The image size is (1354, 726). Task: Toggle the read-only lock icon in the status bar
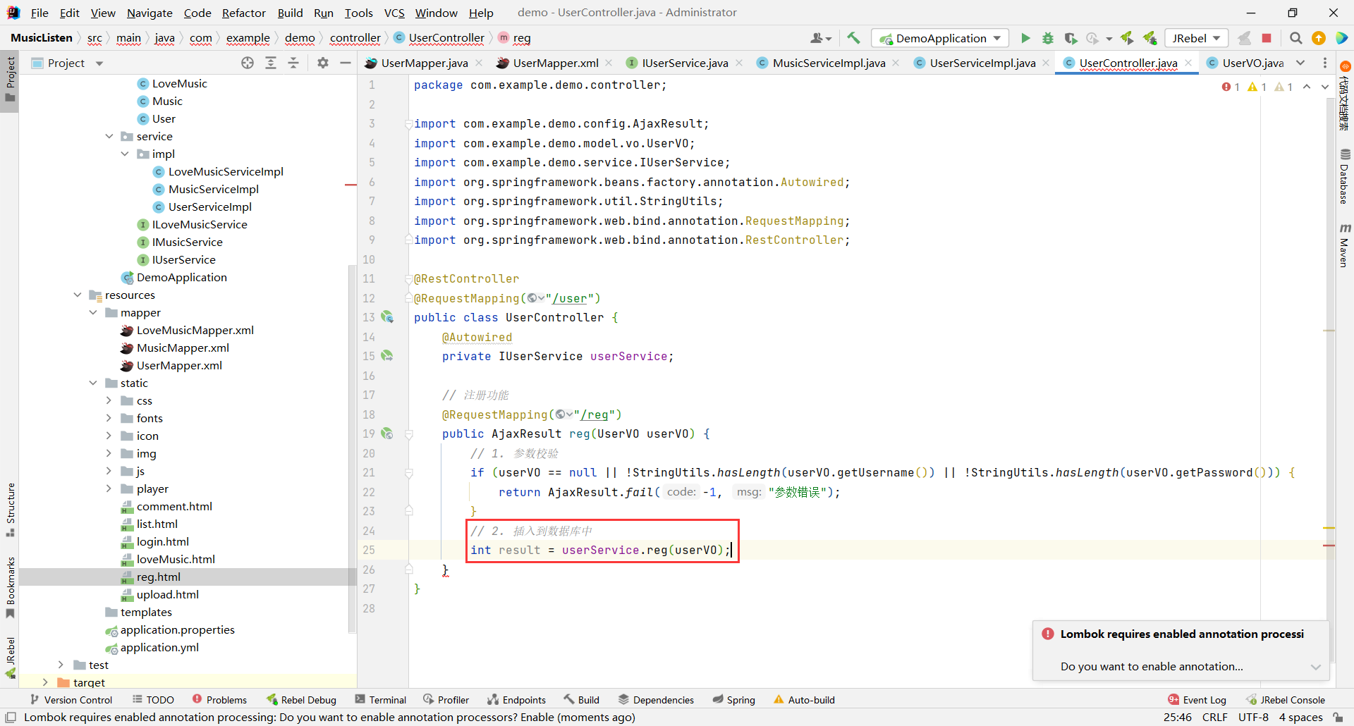point(1338,717)
